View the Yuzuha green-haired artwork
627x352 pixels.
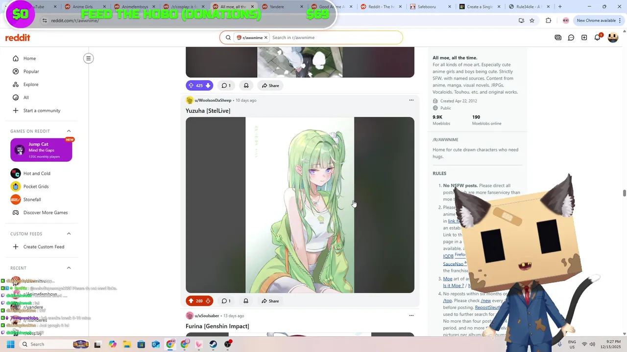point(300,205)
